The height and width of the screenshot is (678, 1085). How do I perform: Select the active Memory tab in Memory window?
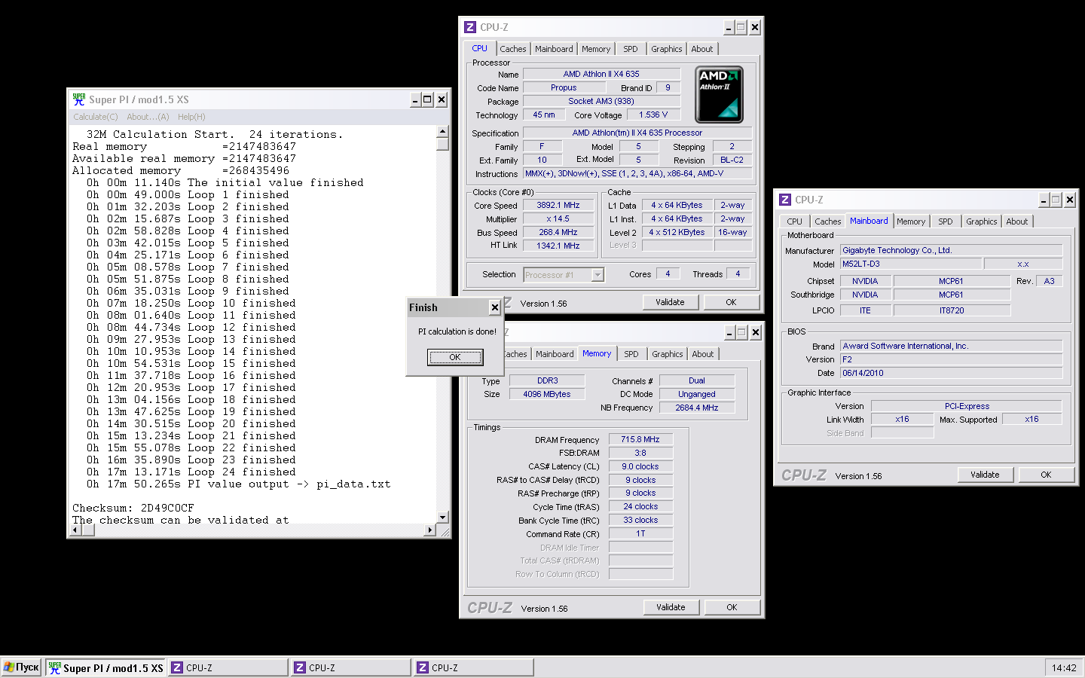pyautogui.click(x=597, y=353)
